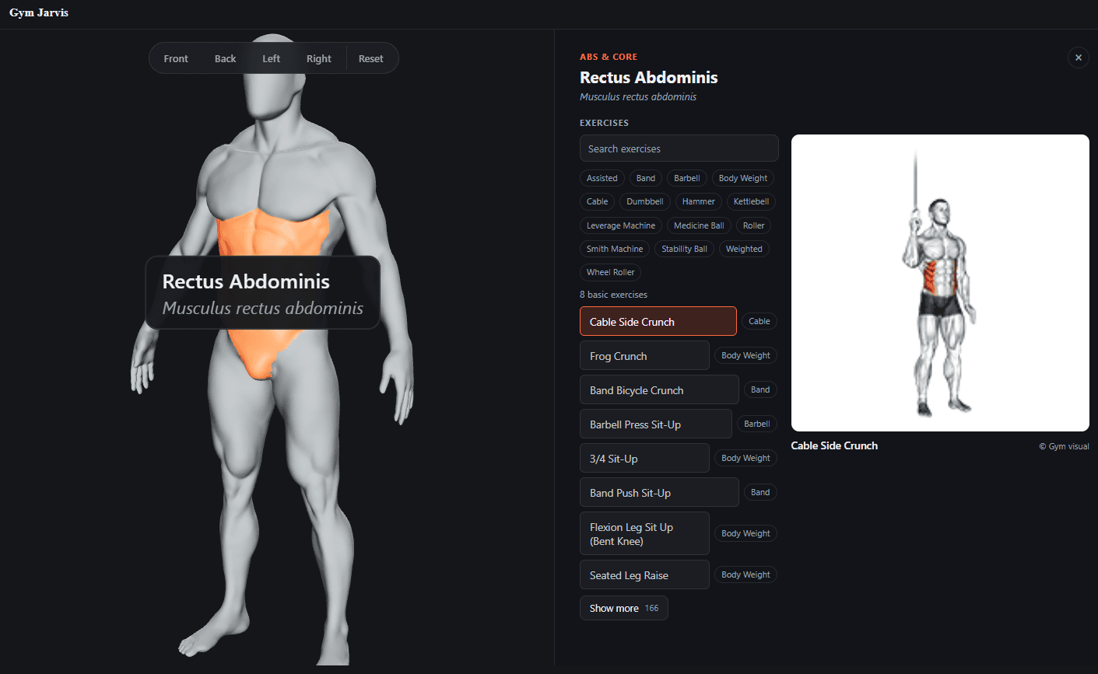Switch model to Left view

[x=271, y=58]
